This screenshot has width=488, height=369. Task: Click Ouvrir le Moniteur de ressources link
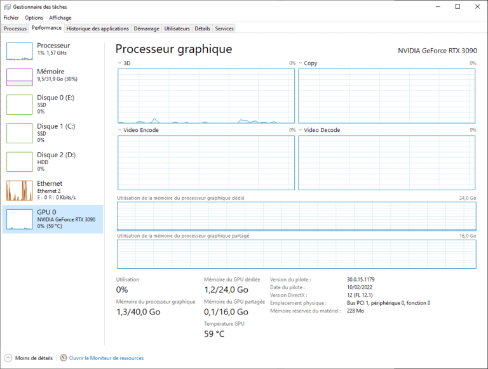(x=106, y=358)
